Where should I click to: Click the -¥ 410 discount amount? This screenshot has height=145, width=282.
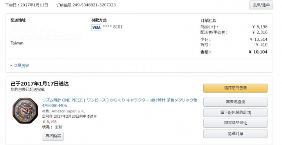coord(260,45)
